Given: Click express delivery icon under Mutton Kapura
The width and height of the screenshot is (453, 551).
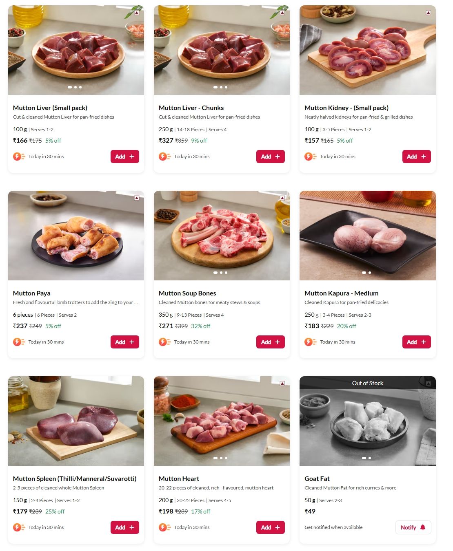Looking at the screenshot, I should 310,342.
